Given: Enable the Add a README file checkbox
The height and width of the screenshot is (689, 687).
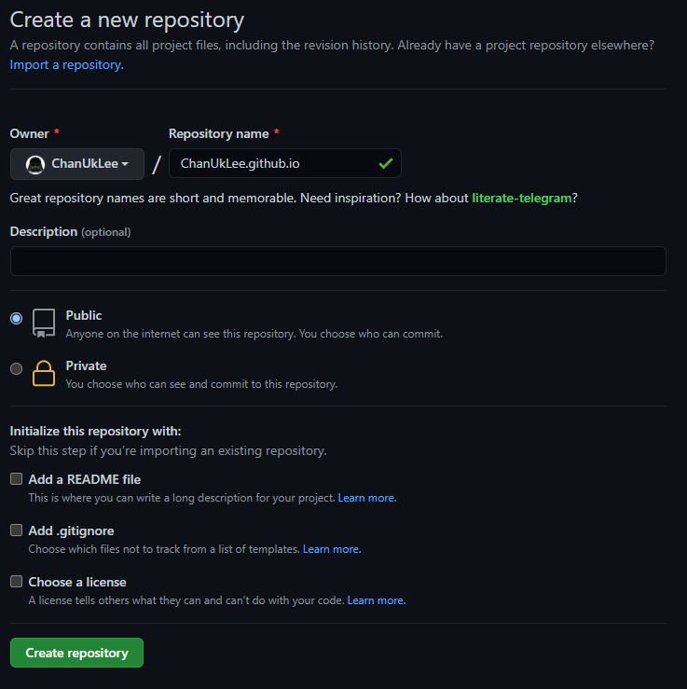Looking at the screenshot, I should [x=16, y=479].
